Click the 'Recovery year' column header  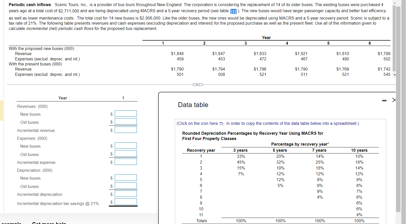point(201,150)
